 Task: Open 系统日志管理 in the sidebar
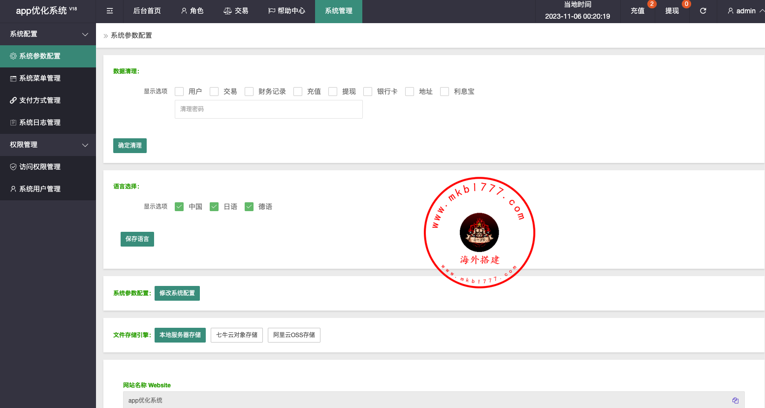(x=48, y=123)
